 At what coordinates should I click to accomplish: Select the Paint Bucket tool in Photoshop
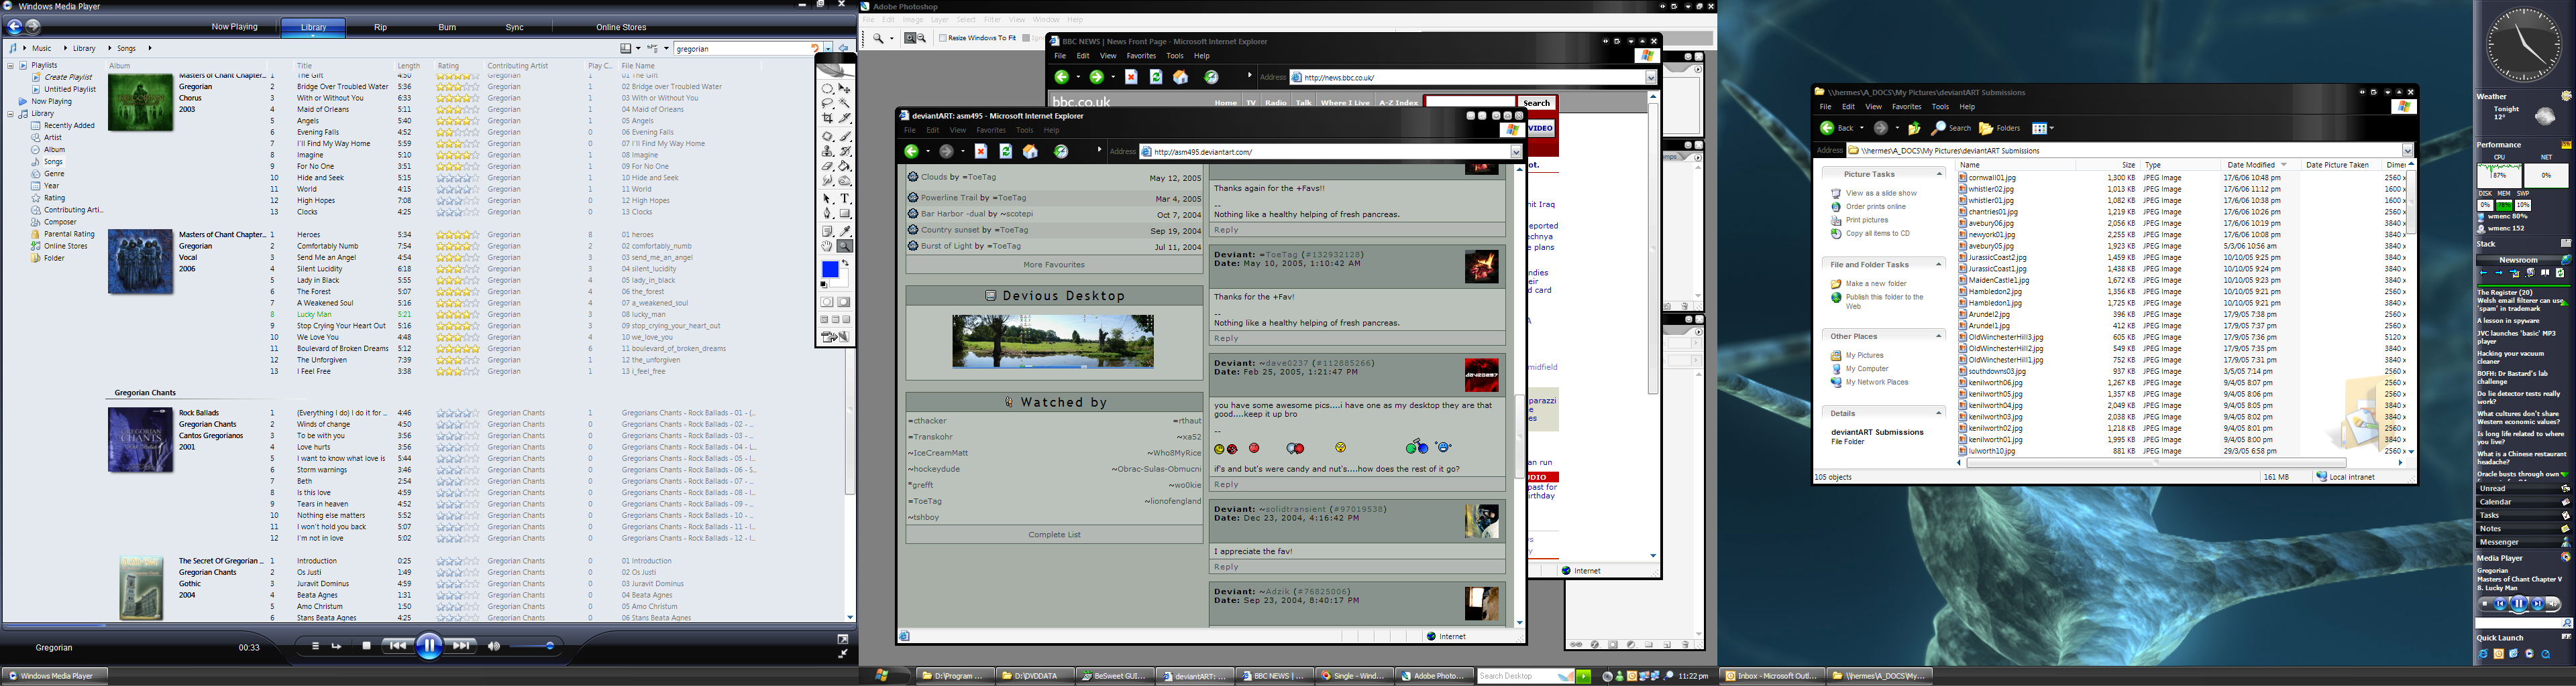tap(845, 165)
